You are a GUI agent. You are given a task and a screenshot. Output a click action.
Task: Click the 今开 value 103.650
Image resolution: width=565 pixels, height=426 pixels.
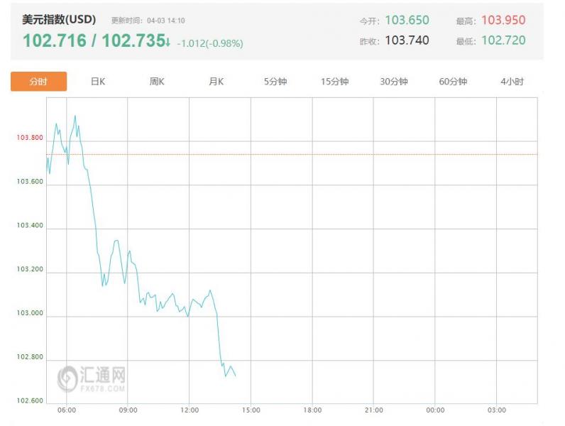407,21
